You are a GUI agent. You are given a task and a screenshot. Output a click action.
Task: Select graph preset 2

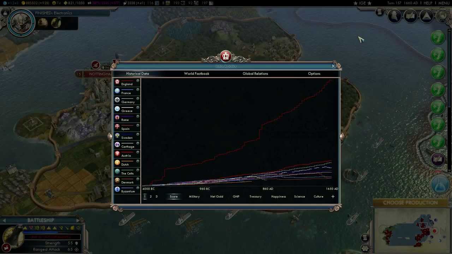click(x=150, y=196)
